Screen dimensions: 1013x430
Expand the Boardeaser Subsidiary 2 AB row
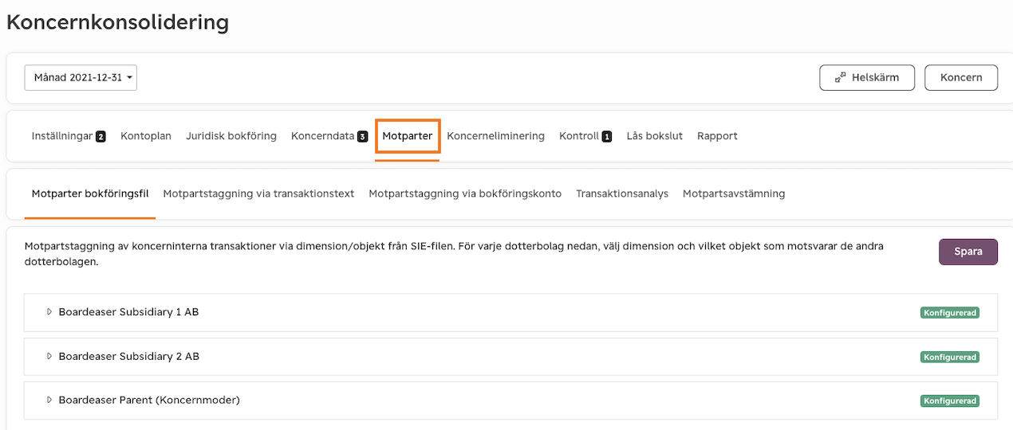(510, 356)
